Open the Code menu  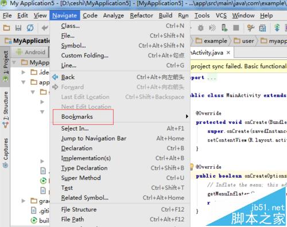click(90, 15)
